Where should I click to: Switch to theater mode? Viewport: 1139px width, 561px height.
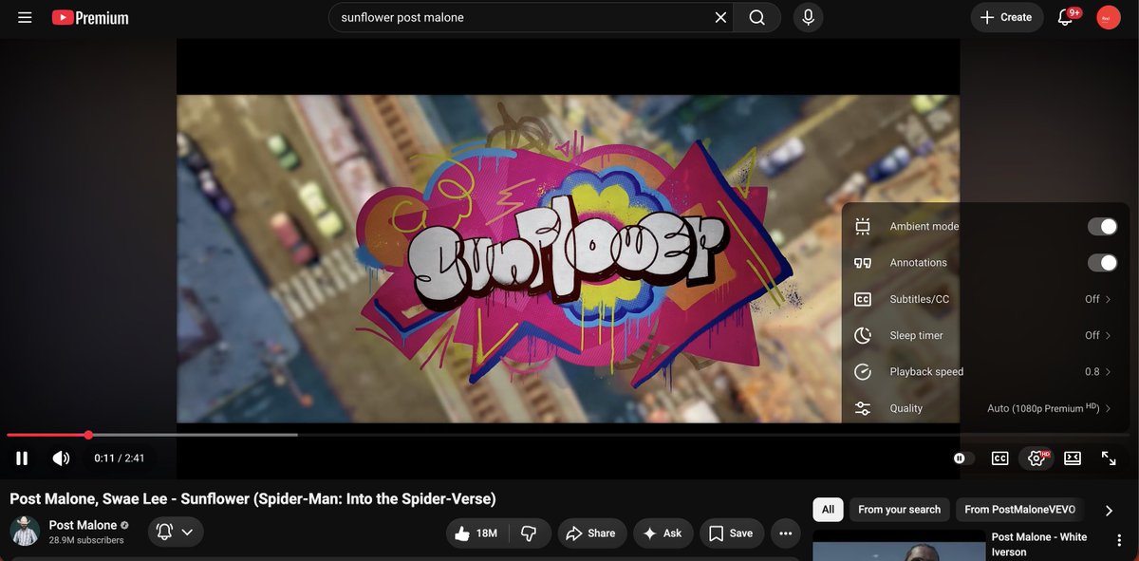click(x=1073, y=458)
